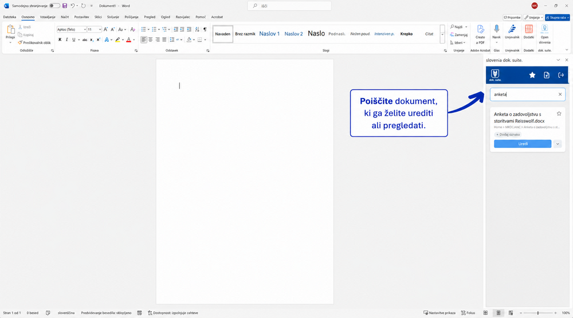Expand the Najdi find options arrow
The height and width of the screenshot is (318, 573).
coord(466,27)
